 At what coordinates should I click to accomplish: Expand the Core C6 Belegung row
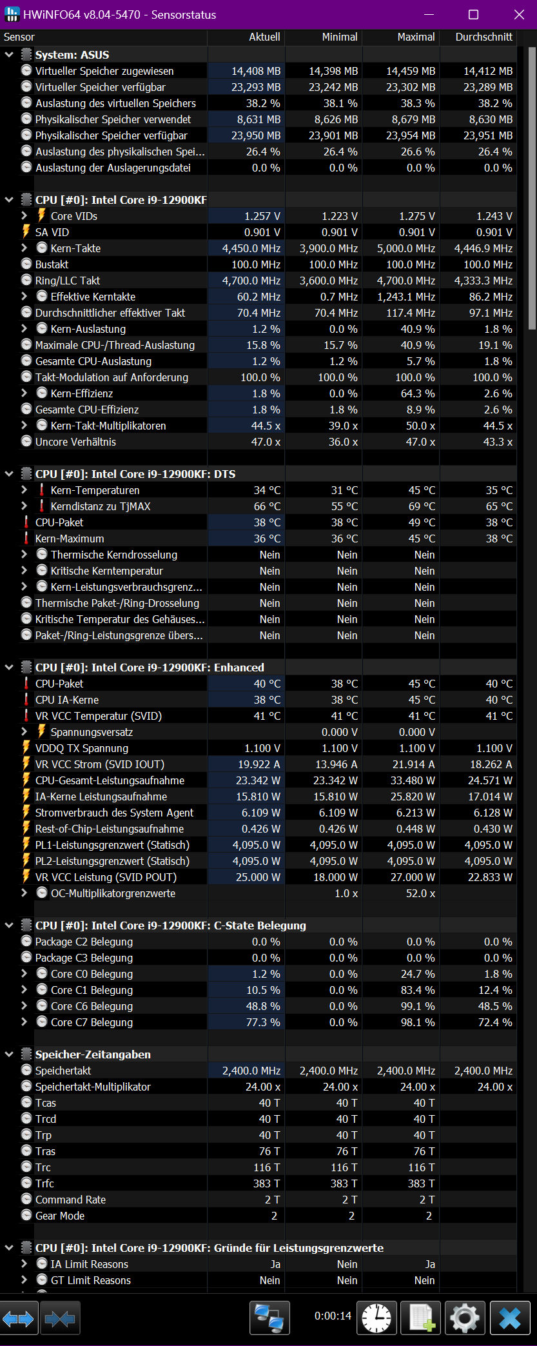pos(24,1005)
